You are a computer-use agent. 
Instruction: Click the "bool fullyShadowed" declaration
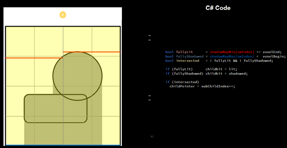coord(184,56)
